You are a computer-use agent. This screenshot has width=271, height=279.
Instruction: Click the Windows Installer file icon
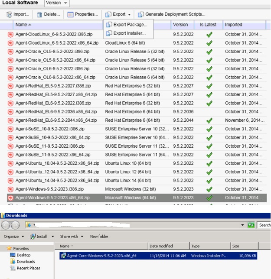point(63,256)
